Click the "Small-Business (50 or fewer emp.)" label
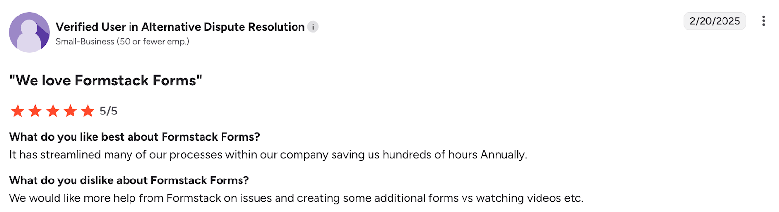Viewport: 779px width, 212px height. click(x=123, y=42)
